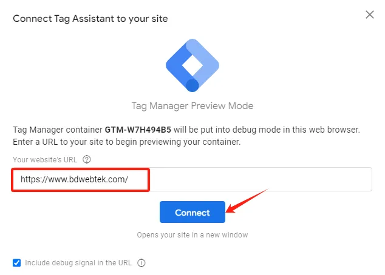Image resolution: width=385 pixels, height=275 pixels.
Task: Click the Connect button
Action: coord(192,212)
